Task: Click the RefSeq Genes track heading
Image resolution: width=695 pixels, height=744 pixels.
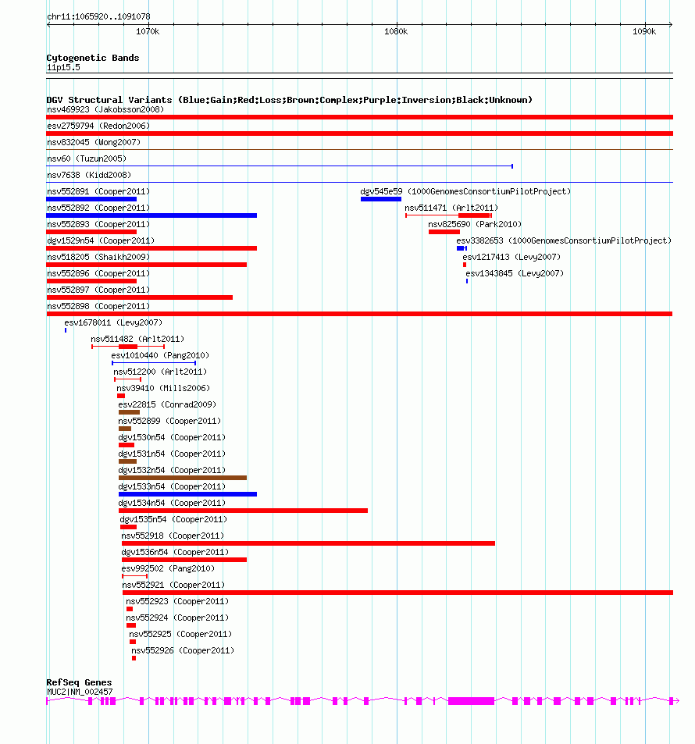Action: tap(80, 682)
